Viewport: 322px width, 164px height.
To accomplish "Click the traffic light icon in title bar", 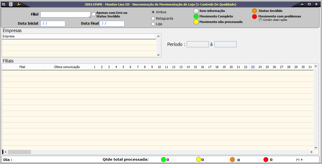I will click(11, 4).
